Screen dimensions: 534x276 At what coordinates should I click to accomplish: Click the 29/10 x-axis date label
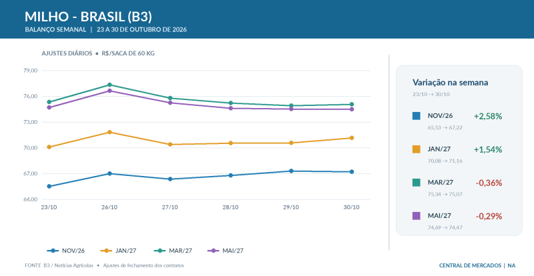pyautogui.click(x=291, y=207)
